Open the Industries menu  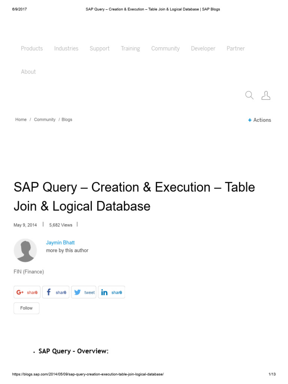click(x=66, y=48)
